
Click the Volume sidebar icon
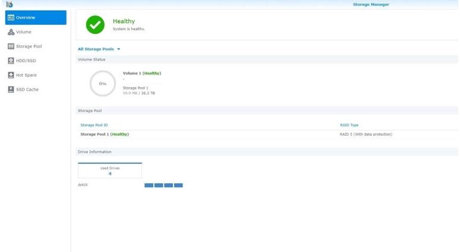click(x=11, y=32)
